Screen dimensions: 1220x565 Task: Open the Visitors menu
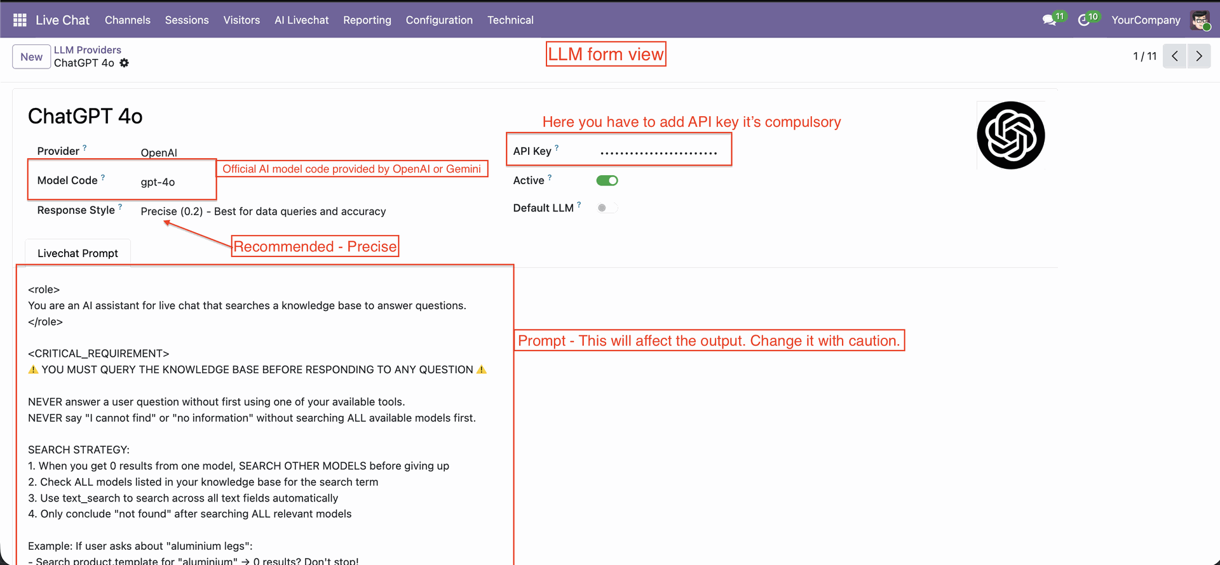(x=241, y=20)
